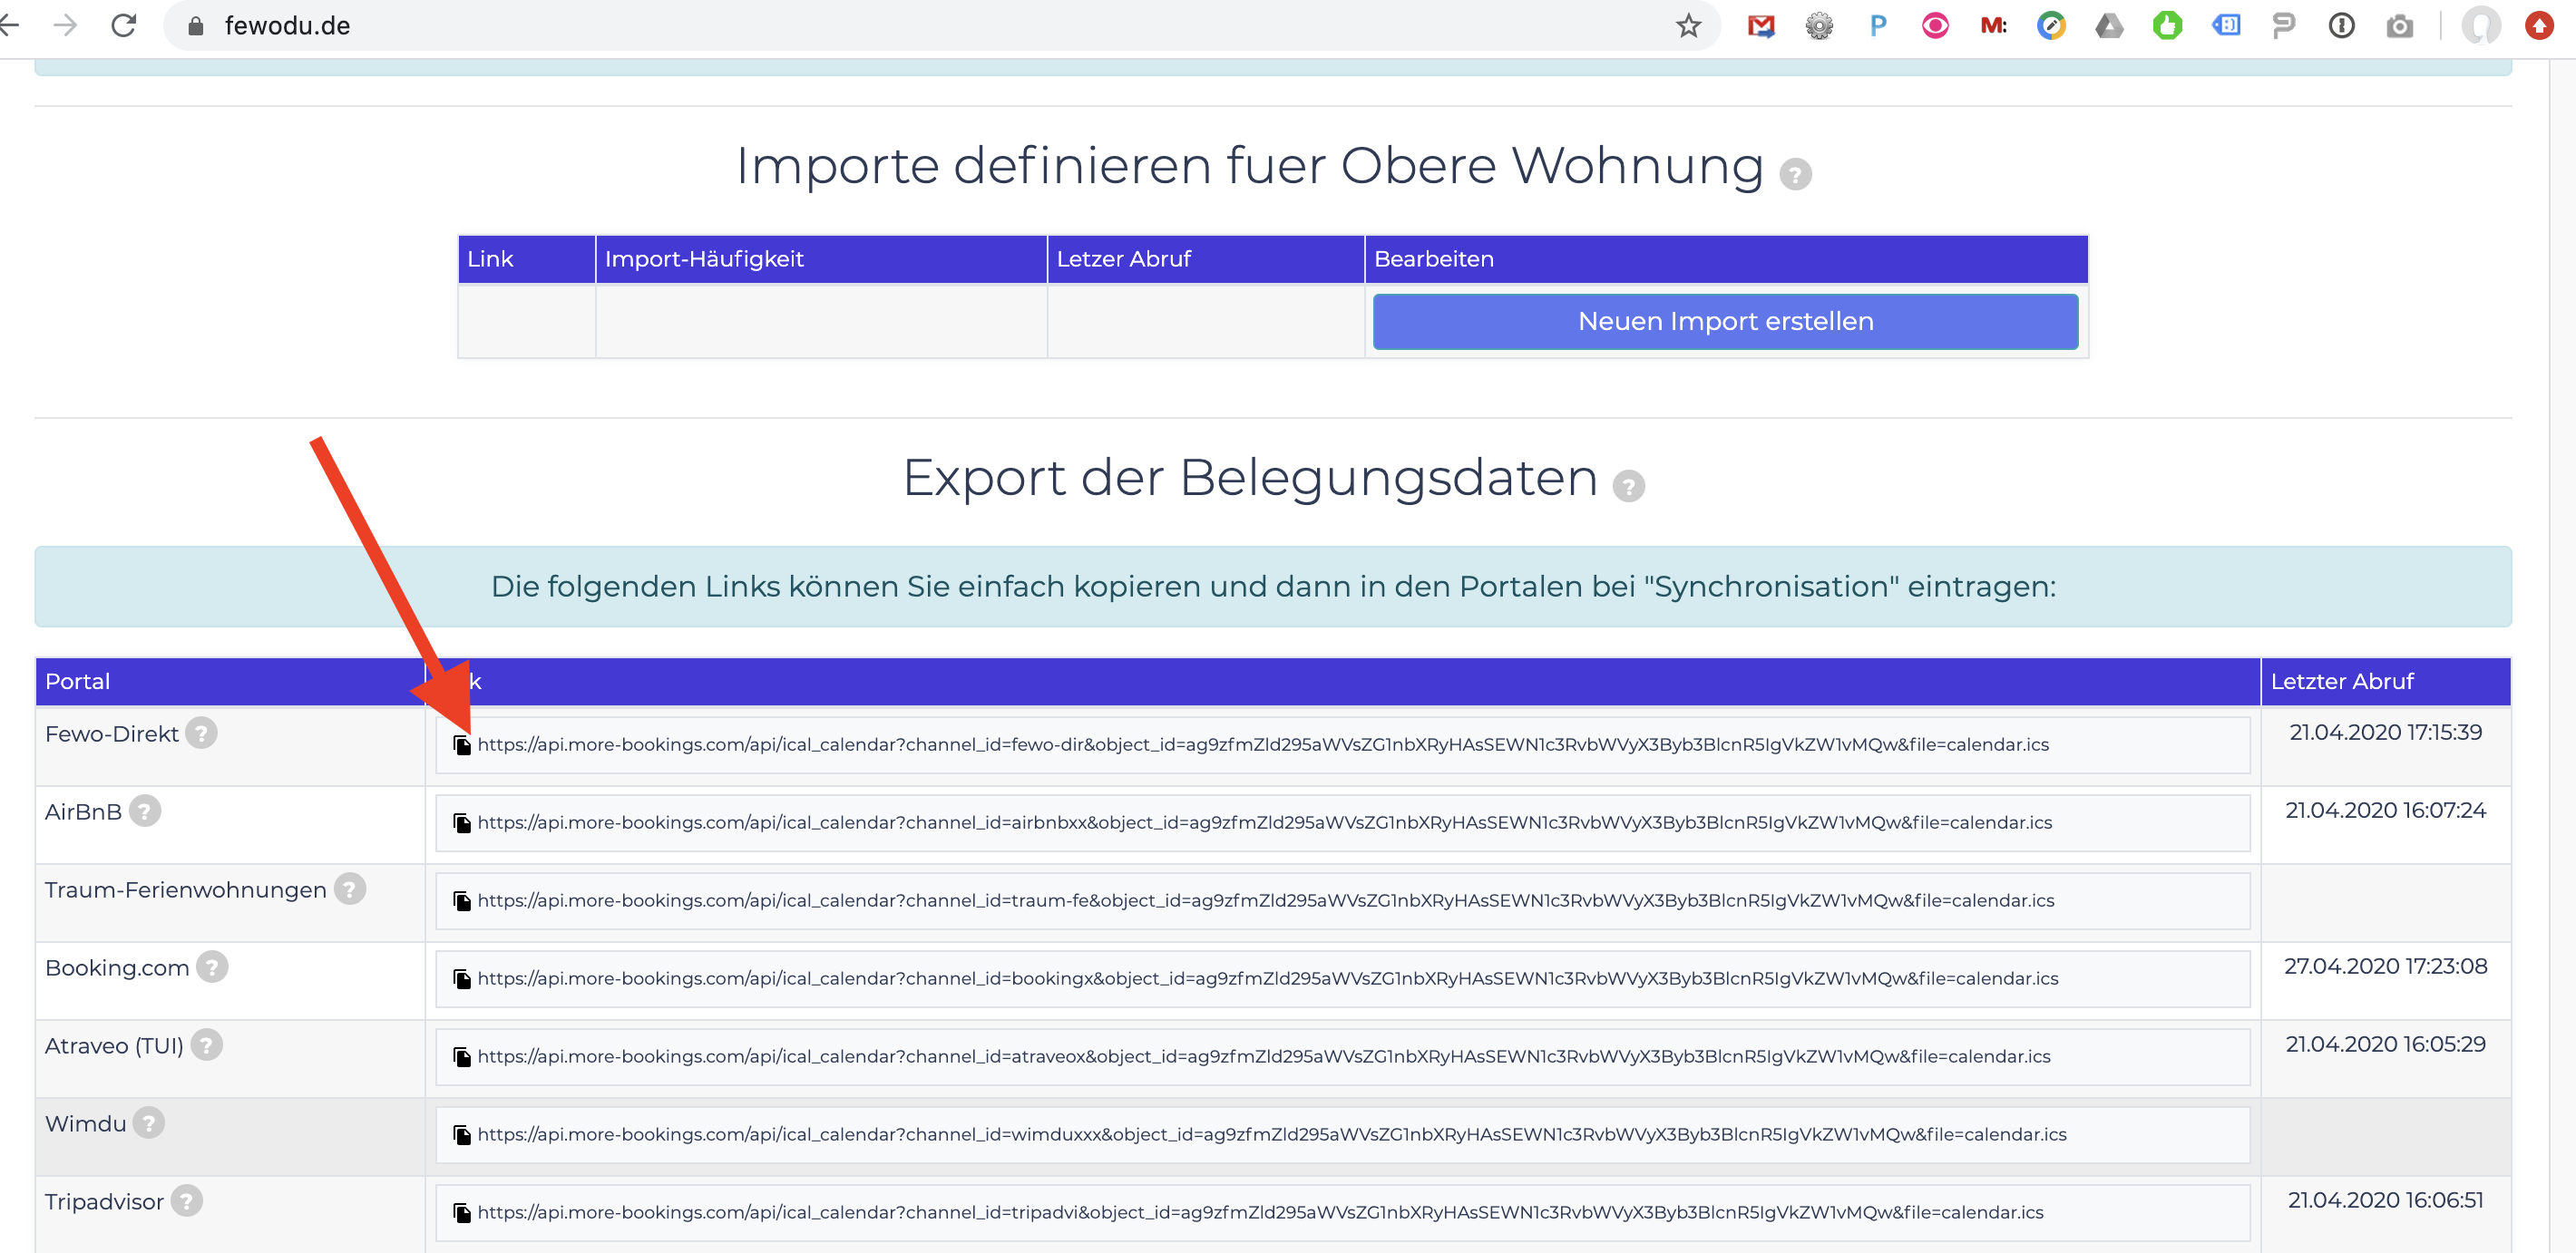Select the Fewo-Direkt iCal URL text
Viewport: 2576px width, 1253px height.
1263,744
